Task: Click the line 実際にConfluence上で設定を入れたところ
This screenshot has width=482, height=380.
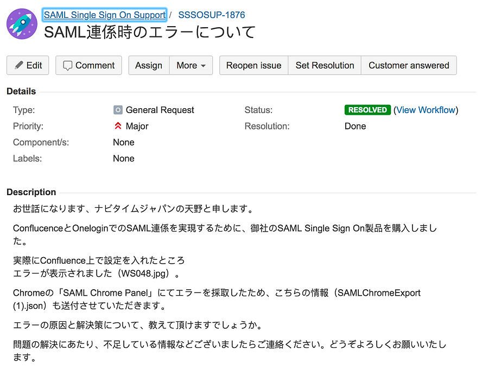Action: coord(99,260)
